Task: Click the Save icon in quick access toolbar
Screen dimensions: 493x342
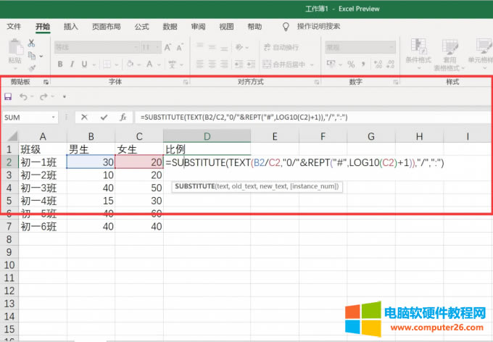Action: [8, 96]
